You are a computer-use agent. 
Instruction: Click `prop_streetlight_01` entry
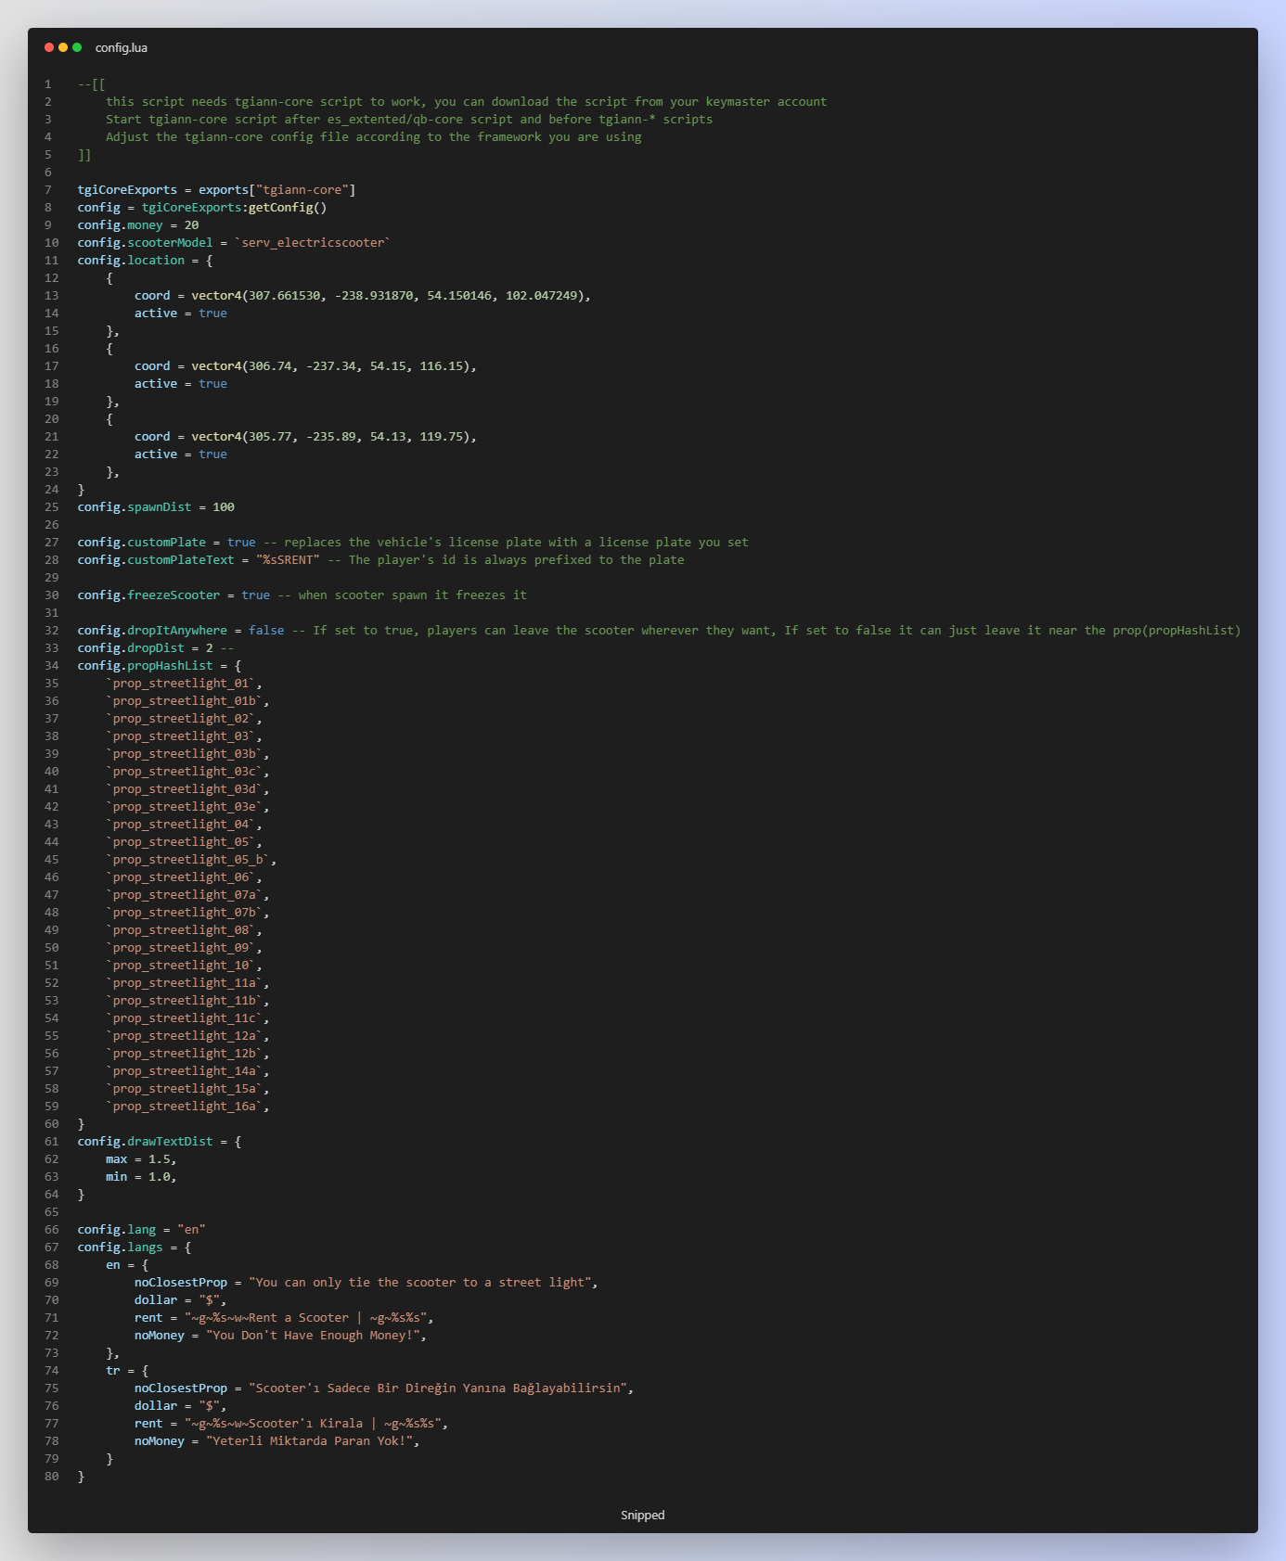184,684
